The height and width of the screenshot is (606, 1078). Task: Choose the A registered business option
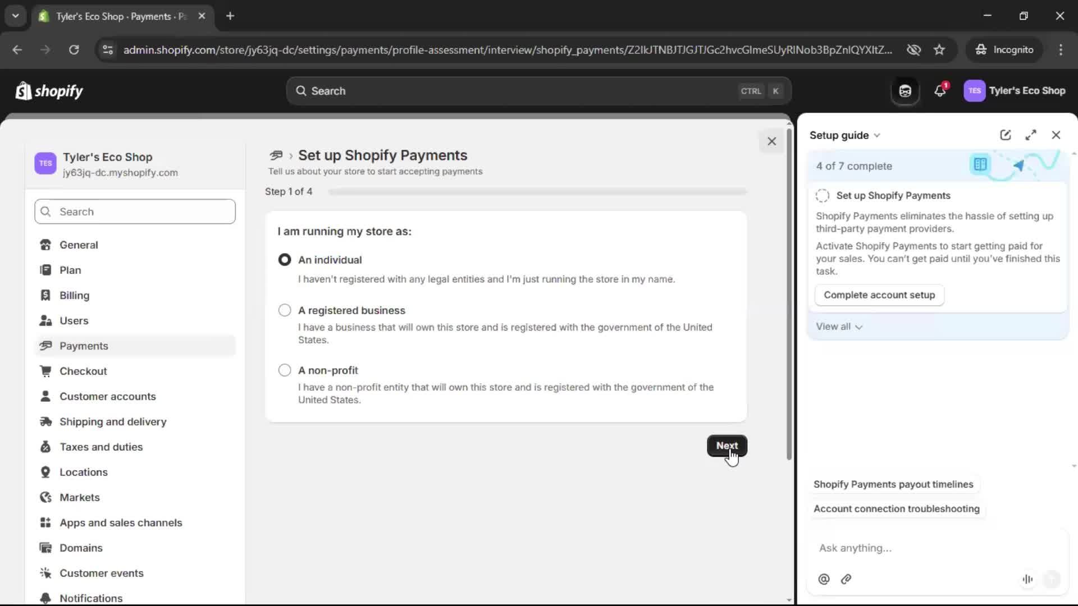click(285, 310)
